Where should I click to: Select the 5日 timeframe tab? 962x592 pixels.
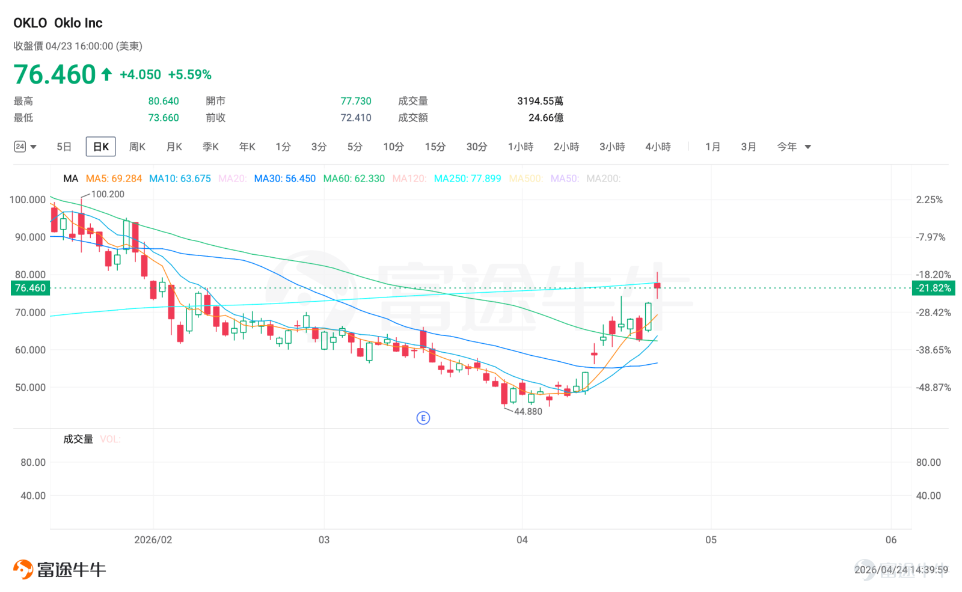(64, 147)
